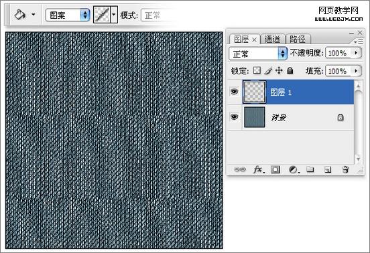Click the 不透明度 100% value field
Viewport: 370px width, 253px height.
[338, 53]
